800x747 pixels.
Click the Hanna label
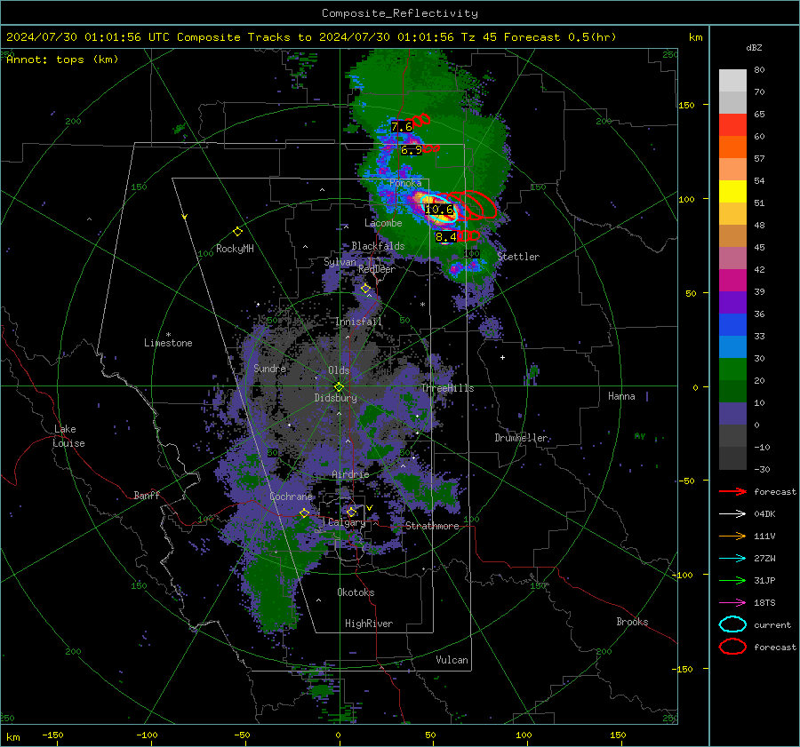(621, 396)
